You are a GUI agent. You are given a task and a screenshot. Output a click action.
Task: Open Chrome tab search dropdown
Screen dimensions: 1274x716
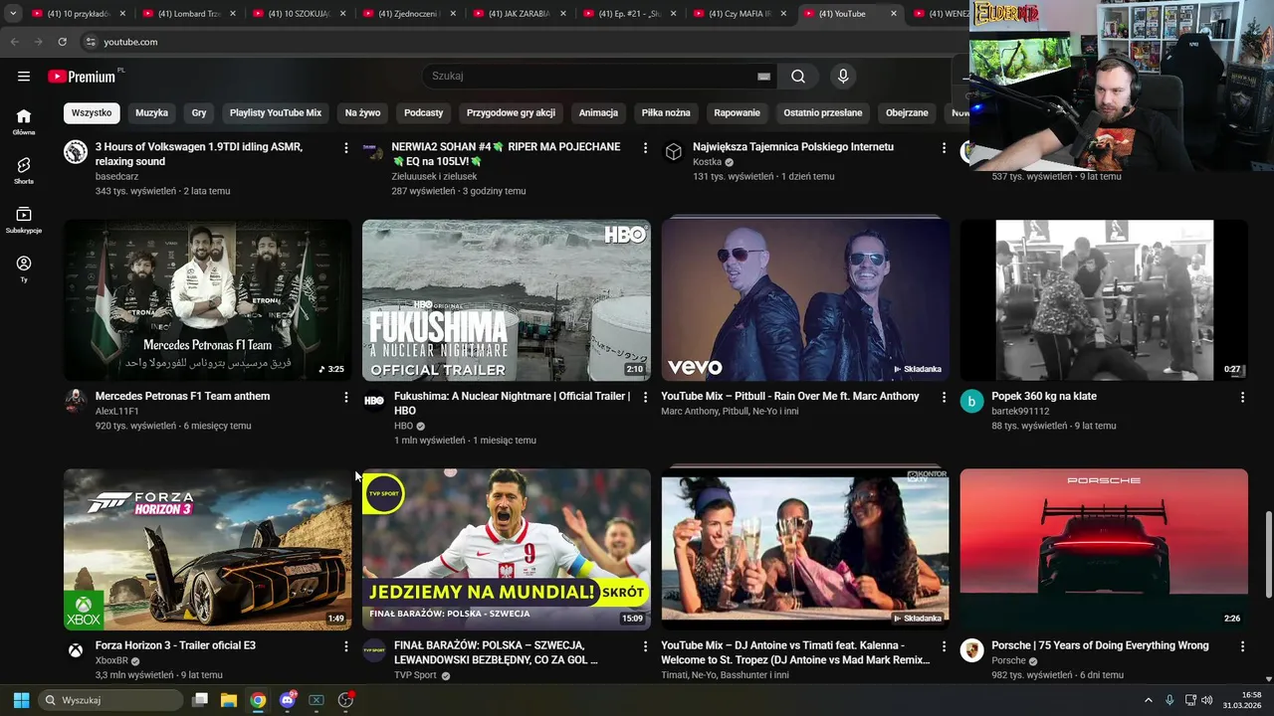pyautogui.click(x=13, y=14)
